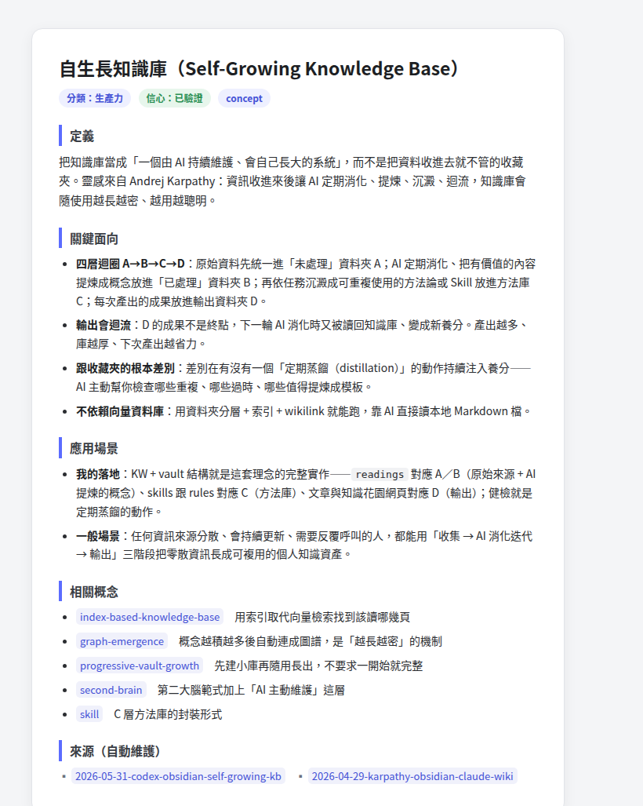
Task: Click the 關鍵面向 section heading
Action: tap(94, 239)
